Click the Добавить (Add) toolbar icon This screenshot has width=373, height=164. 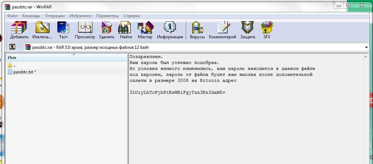(x=19, y=30)
